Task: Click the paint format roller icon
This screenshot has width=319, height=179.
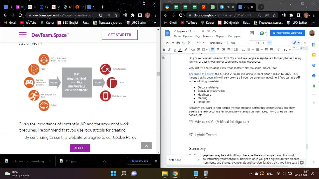Action: (189, 43)
